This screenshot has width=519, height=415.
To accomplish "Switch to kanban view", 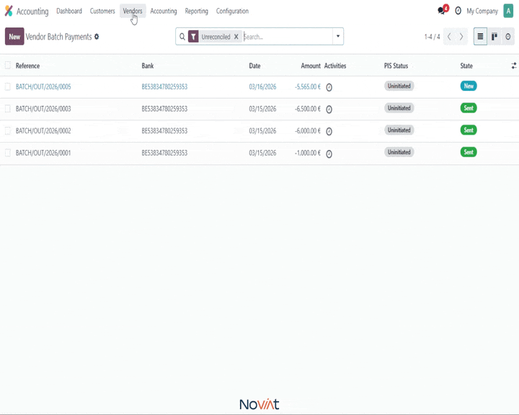I will [494, 37].
